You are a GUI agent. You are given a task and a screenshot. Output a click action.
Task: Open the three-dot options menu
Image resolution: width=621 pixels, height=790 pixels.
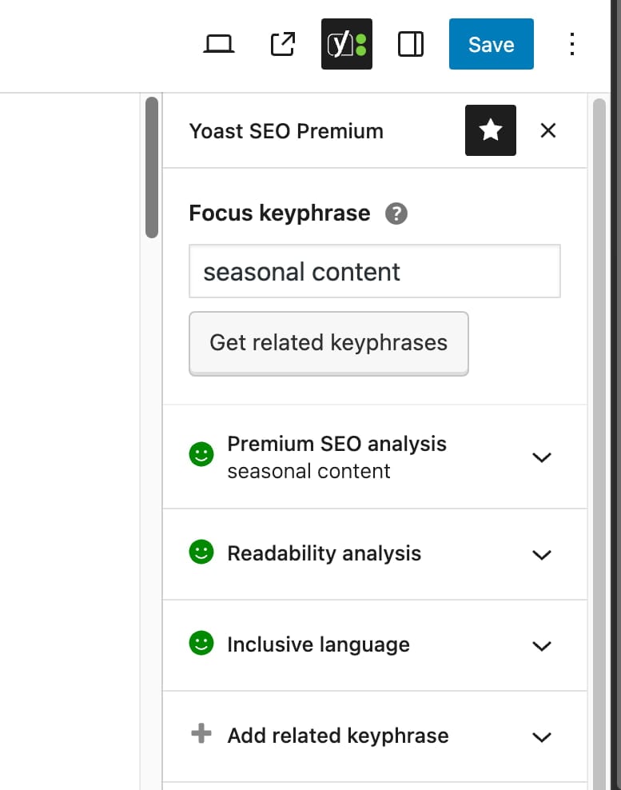(572, 44)
